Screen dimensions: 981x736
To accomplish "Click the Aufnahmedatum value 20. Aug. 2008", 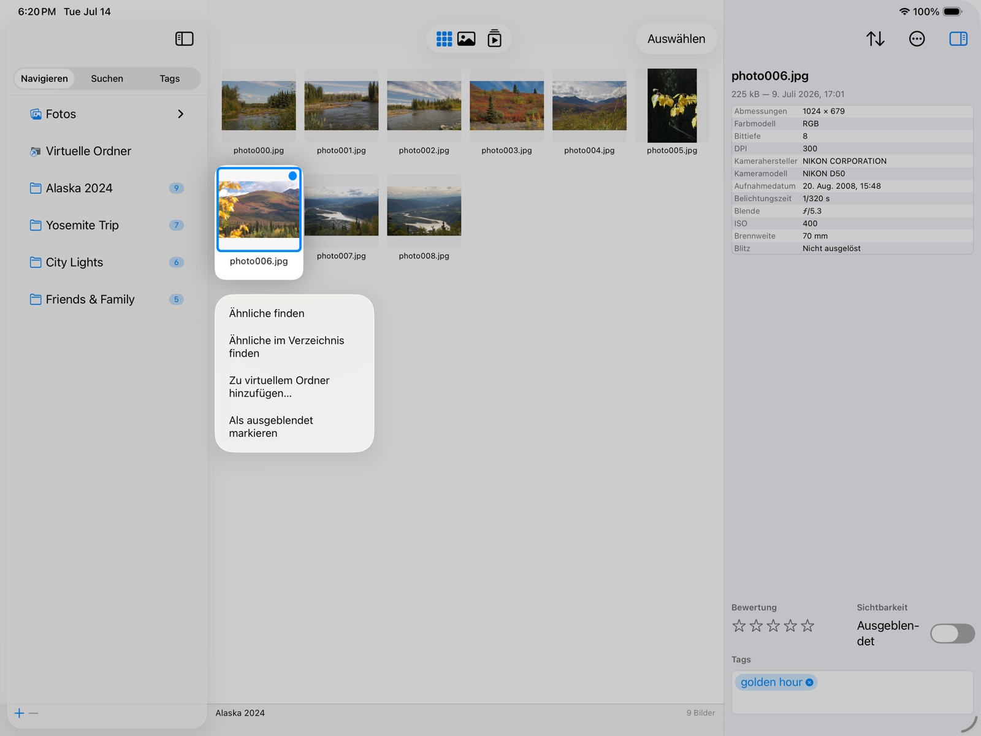I will [x=841, y=186].
